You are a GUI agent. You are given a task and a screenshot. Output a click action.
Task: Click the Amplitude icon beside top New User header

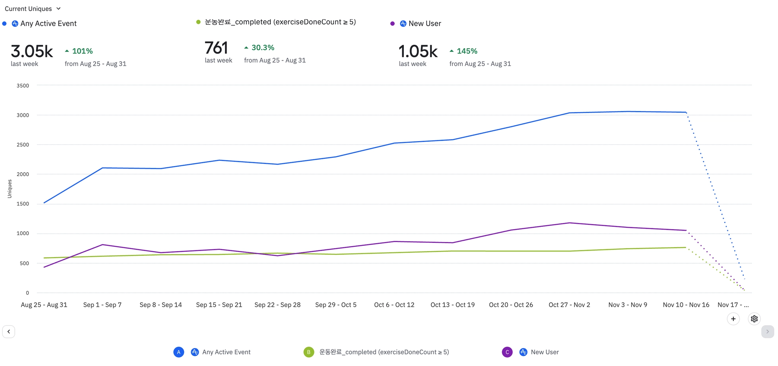pyautogui.click(x=403, y=24)
